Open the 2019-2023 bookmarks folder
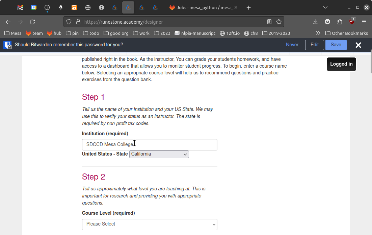372x235 pixels. coord(276,33)
